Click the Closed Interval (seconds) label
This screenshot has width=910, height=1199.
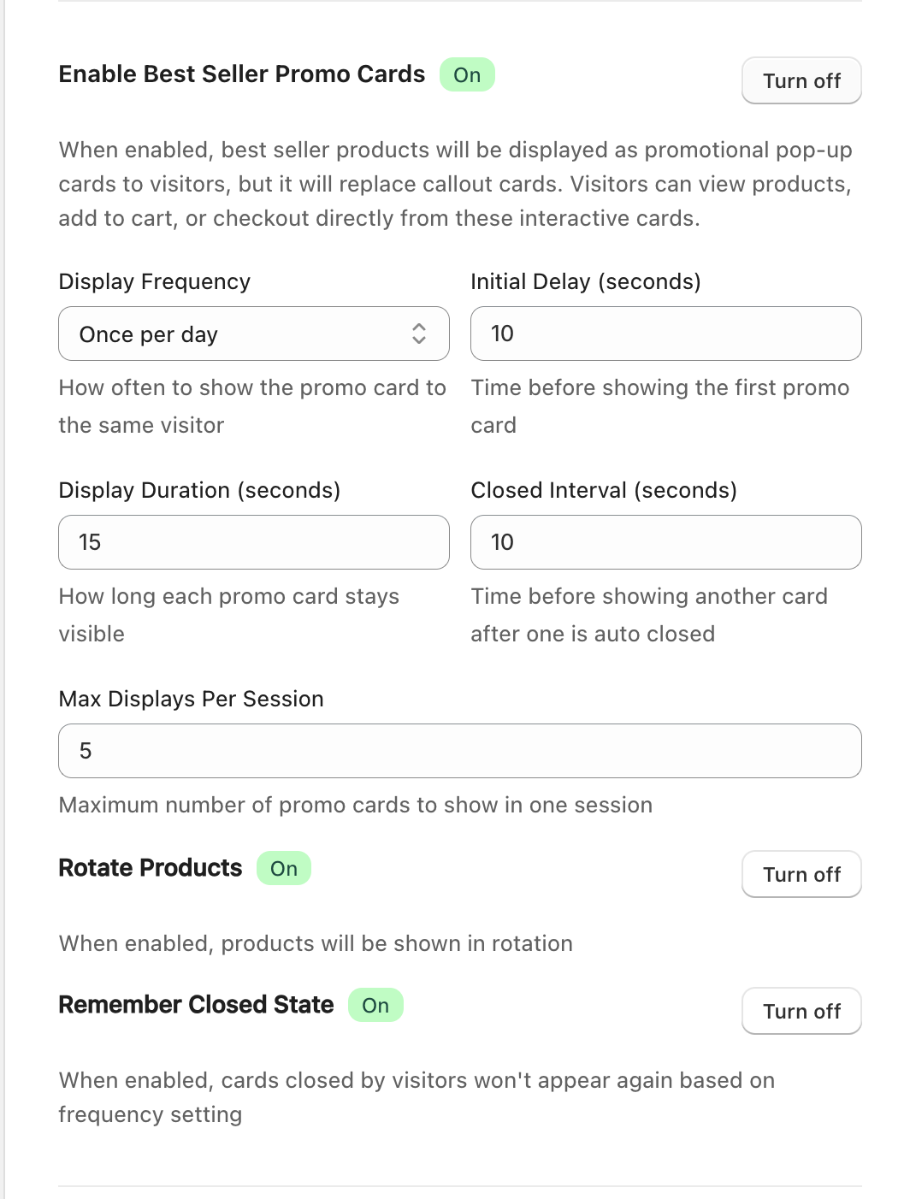point(604,490)
